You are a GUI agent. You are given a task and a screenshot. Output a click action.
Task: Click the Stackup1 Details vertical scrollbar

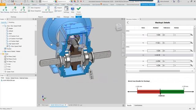tap(194, 40)
